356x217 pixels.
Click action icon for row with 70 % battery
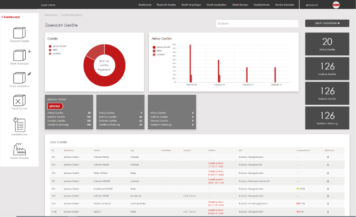328,189
